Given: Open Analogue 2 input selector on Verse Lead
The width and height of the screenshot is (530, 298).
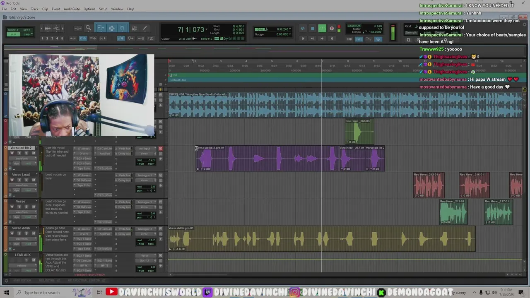Looking at the screenshot, I should click(145, 175).
